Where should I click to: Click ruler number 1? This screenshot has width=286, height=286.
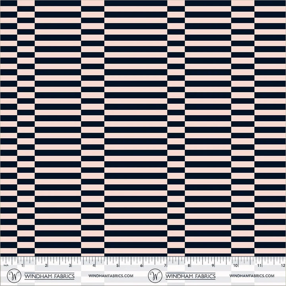22,265
